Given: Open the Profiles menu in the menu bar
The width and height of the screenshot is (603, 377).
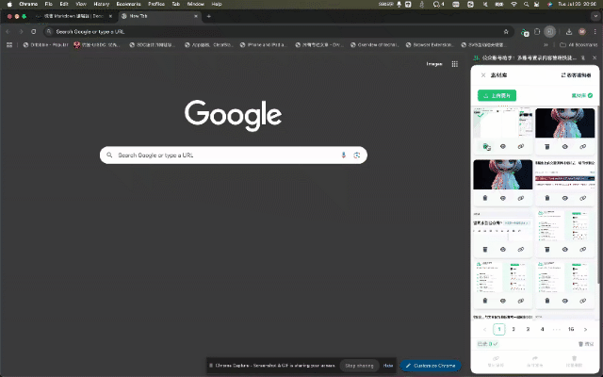Looking at the screenshot, I should [x=156, y=4].
